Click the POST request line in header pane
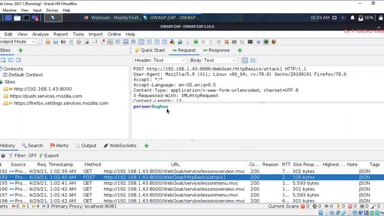The height and width of the screenshot is (216, 384). 220,69
